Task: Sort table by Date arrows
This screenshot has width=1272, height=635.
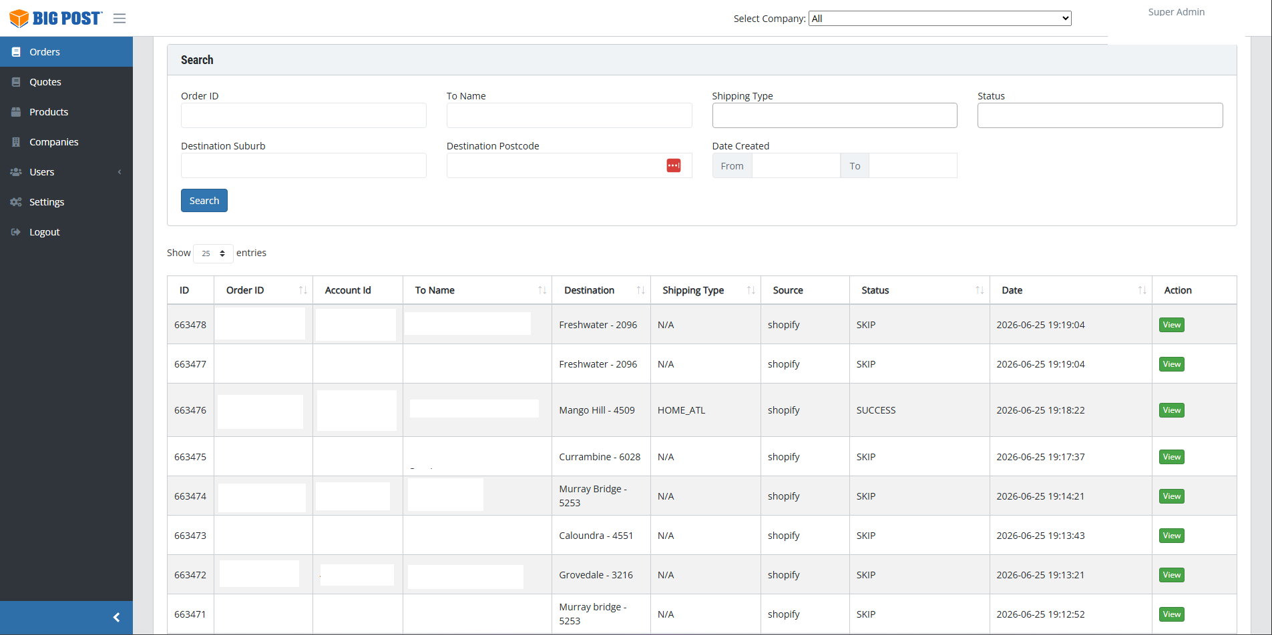Action: 1142,290
